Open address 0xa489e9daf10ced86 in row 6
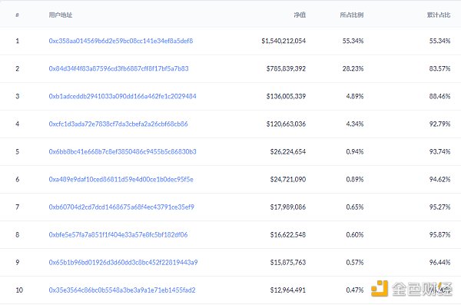Image resolution: width=461 pixels, height=305 pixels. pyautogui.click(x=121, y=179)
